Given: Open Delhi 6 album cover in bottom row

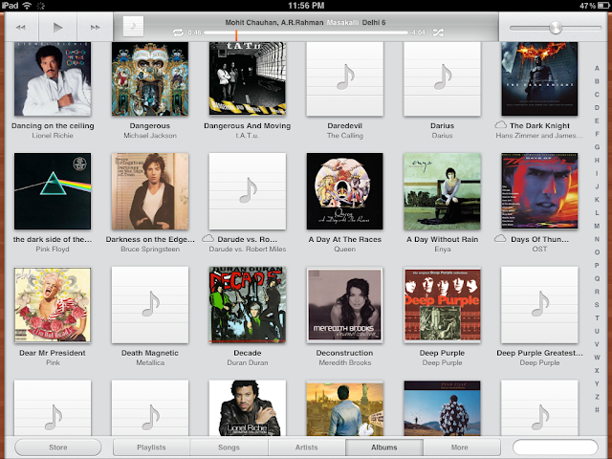Looking at the screenshot, I should [344, 408].
